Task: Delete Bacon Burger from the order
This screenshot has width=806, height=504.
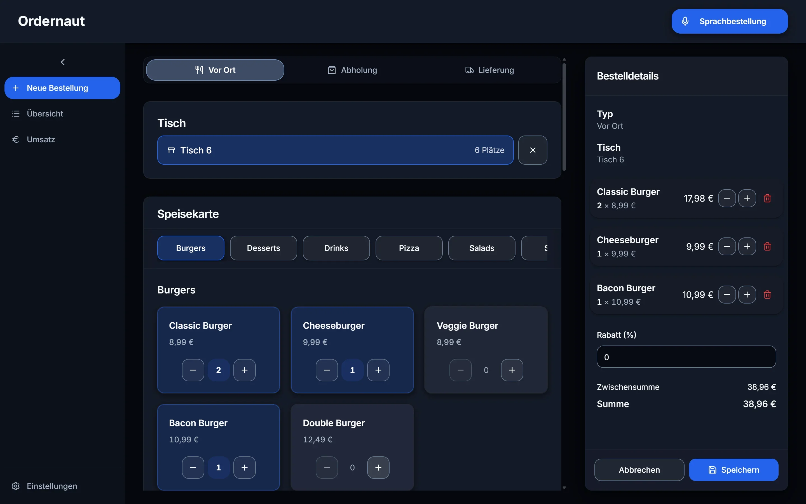Action: pos(767,295)
